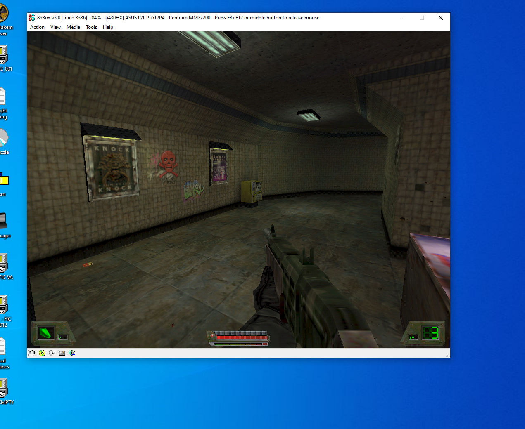Minimize the 86Box window
Screen dimensions: 525x429
[x=403, y=18]
